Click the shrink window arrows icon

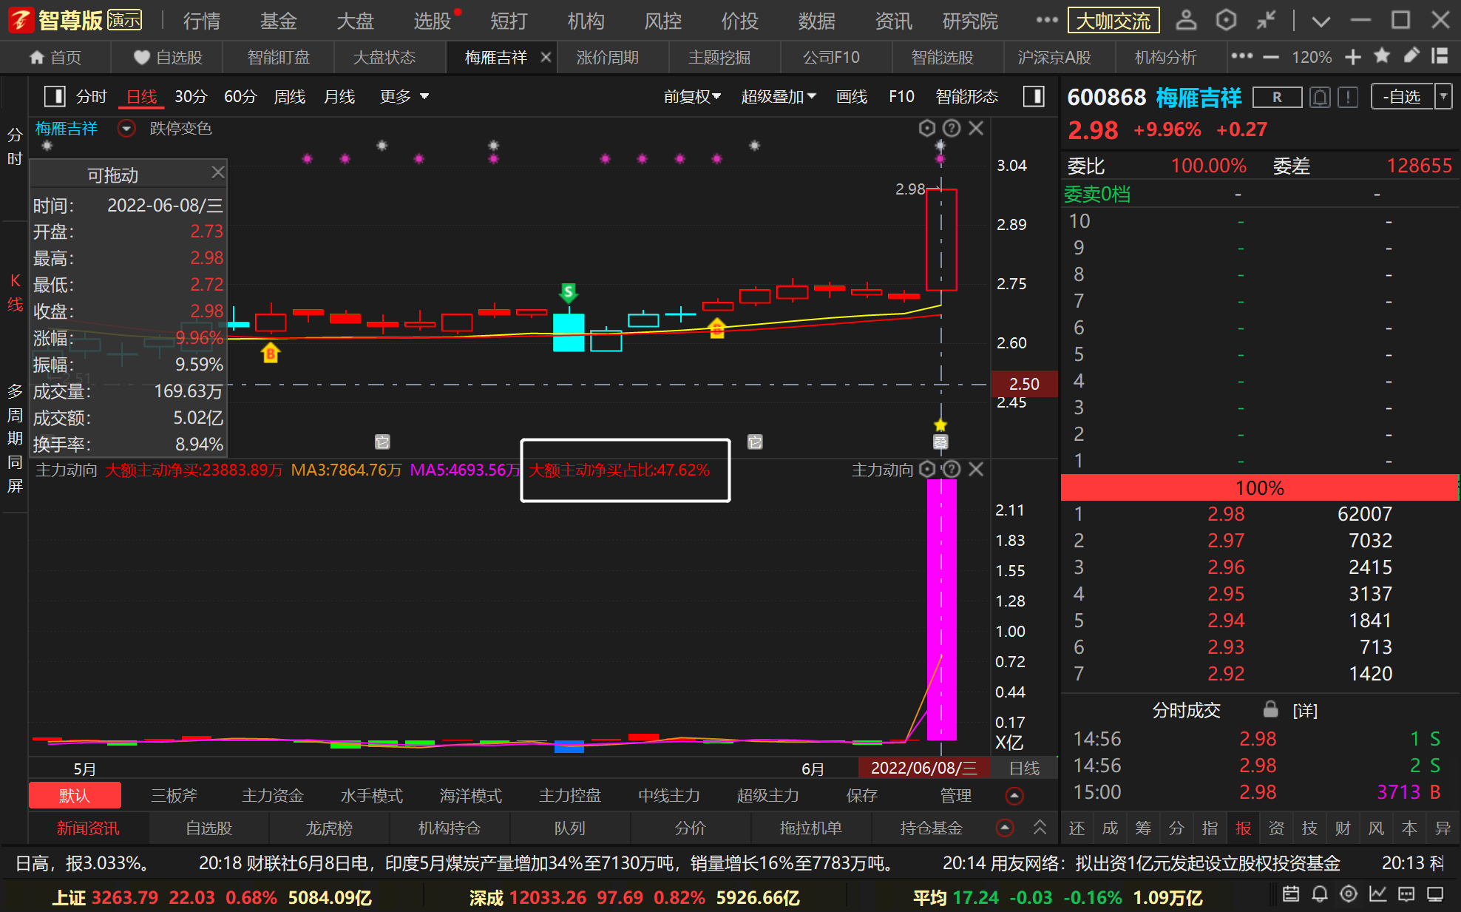coord(1266,20)
